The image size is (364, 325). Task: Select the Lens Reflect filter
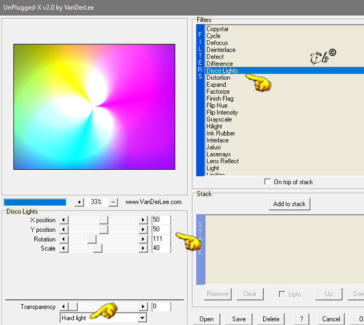(222, 161)
